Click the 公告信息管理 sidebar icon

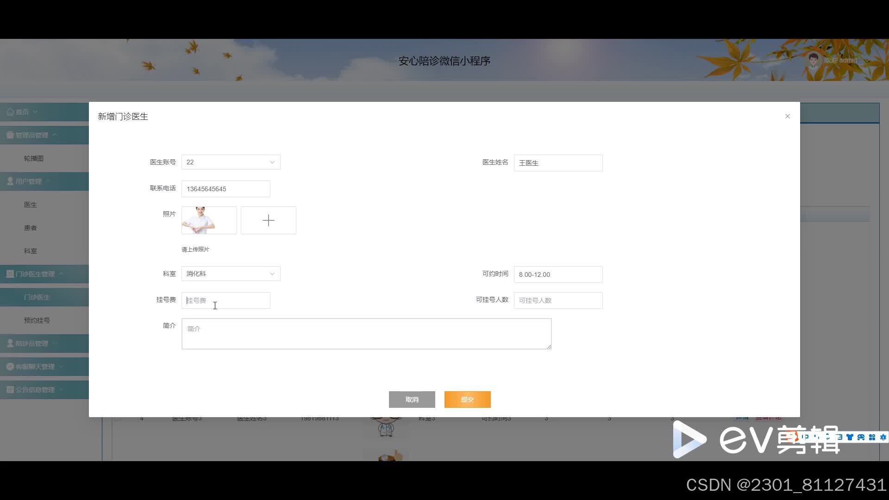pyautogui.click(x=10, y=390)
